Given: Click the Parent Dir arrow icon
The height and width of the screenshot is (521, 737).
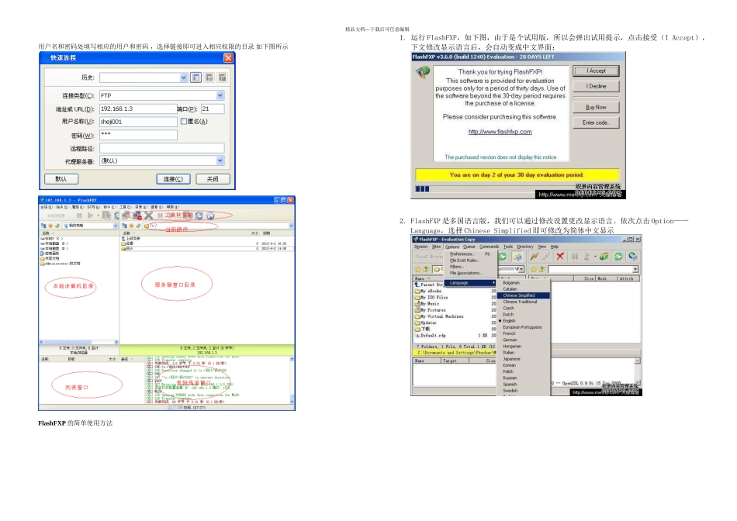Looking at the screenshot, I should pyautogui.click(x=417, y=285).
